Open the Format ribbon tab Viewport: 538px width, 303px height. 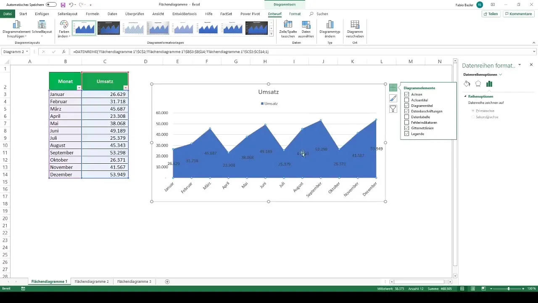point(295,14)
